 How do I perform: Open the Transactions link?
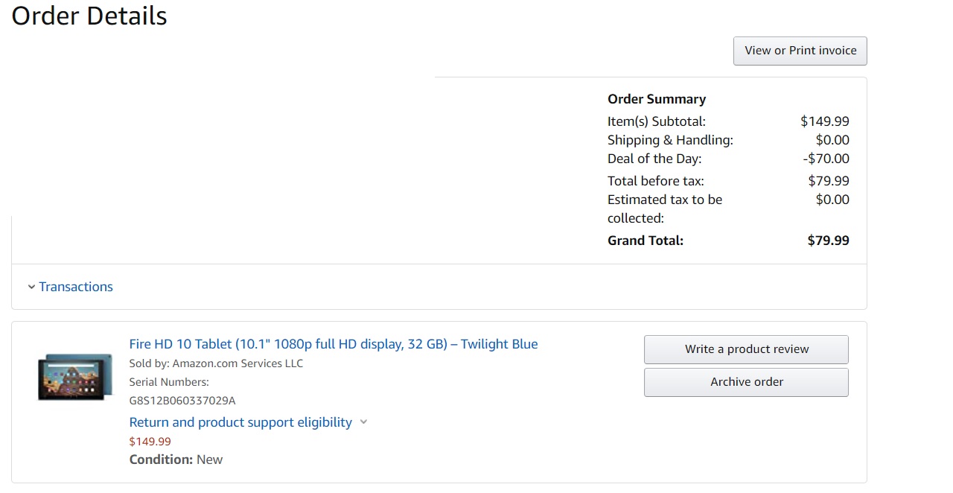76,287
